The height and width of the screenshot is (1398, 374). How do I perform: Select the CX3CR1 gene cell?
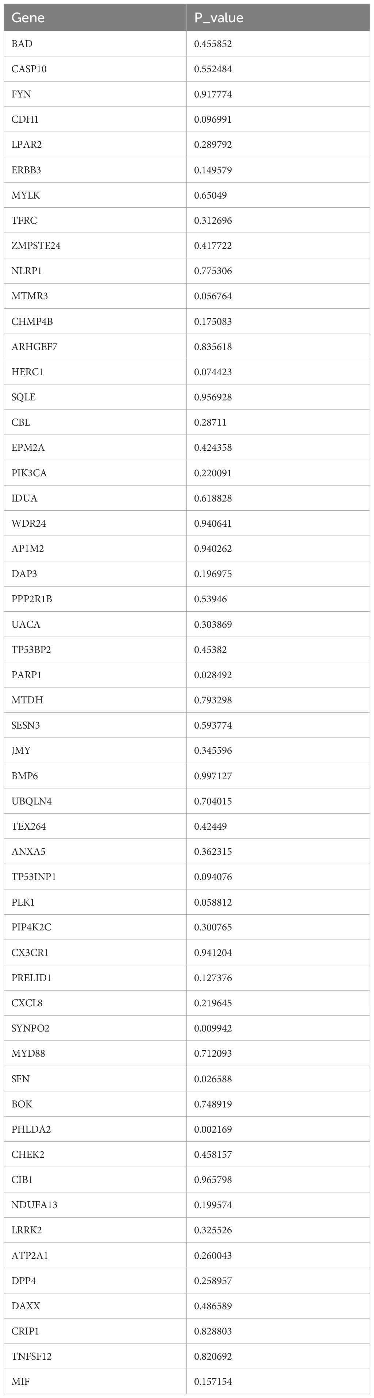pos(30,952)
